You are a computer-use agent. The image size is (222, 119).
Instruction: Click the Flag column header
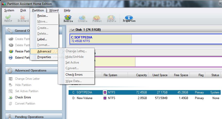[x=198, y=75]
